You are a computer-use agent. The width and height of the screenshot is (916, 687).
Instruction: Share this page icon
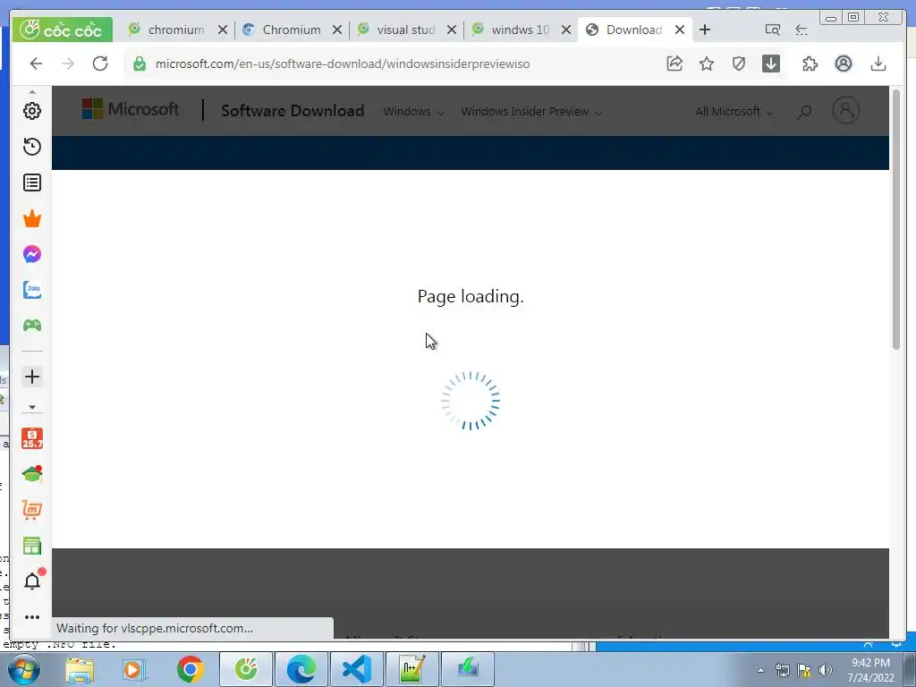(674, 64)
